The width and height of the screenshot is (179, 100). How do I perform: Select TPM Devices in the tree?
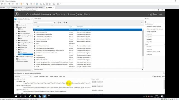(23, 52)
